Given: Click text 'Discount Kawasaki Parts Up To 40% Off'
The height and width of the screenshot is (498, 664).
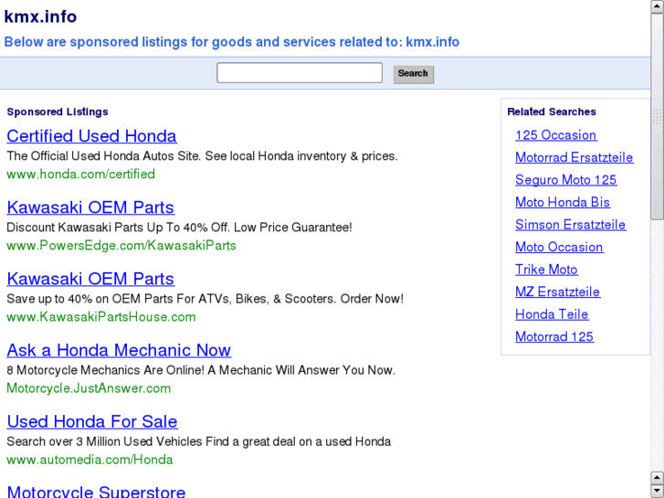Looking at the screenshot, I should [x=118, y=228].
